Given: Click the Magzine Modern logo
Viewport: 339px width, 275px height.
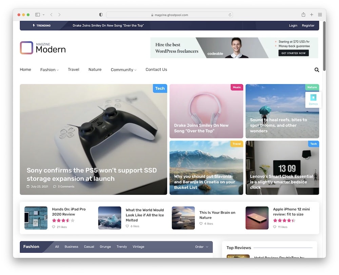Looking at the screenshot, I should [x=43, y=48].
